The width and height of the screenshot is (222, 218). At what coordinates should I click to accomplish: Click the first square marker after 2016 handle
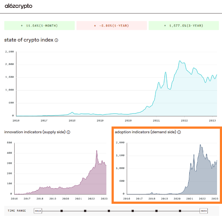[x=62, y=211]
